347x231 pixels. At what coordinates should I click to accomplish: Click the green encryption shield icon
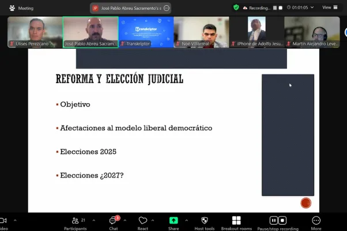coord(236,7)
